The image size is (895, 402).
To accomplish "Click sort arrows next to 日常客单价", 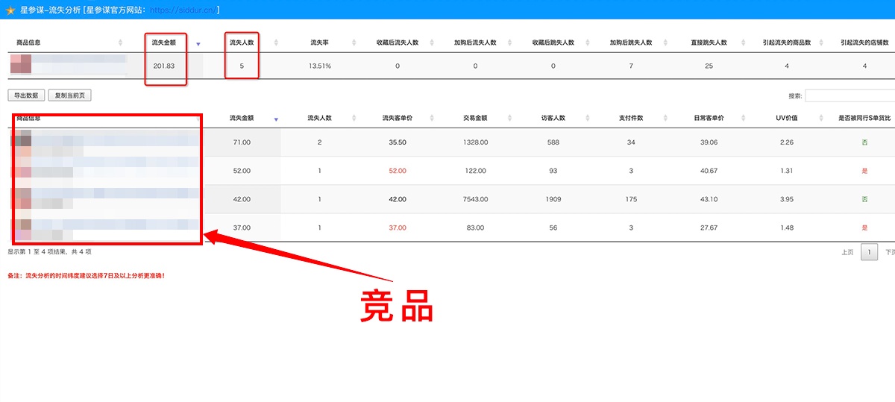I will (x=744, y=118).
